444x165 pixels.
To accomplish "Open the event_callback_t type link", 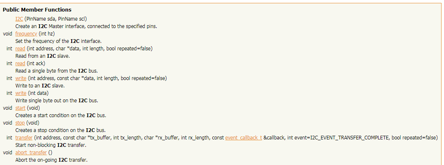I will tap(244, 137).
